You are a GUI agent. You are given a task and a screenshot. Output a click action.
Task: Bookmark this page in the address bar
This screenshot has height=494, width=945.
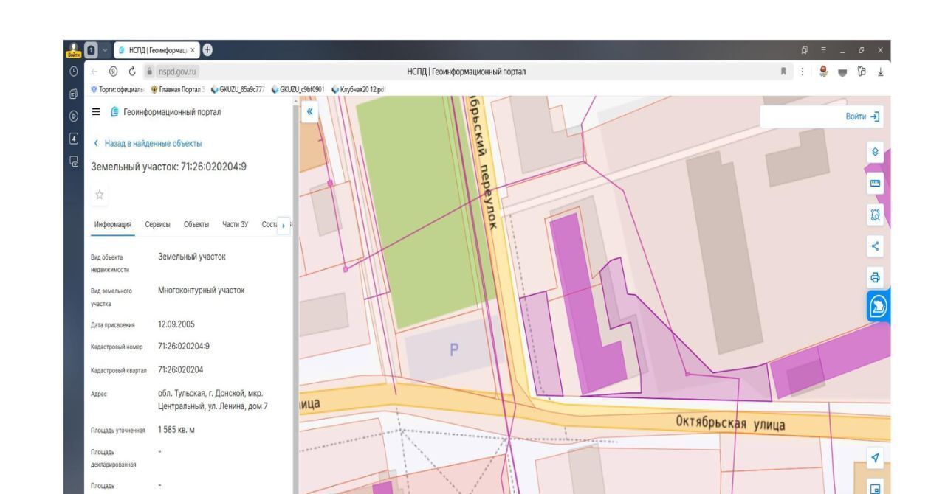click(x=783, y=72)
